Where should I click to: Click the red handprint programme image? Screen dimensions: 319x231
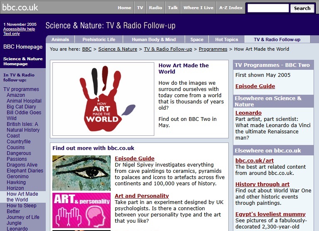(x=103, y=99)
